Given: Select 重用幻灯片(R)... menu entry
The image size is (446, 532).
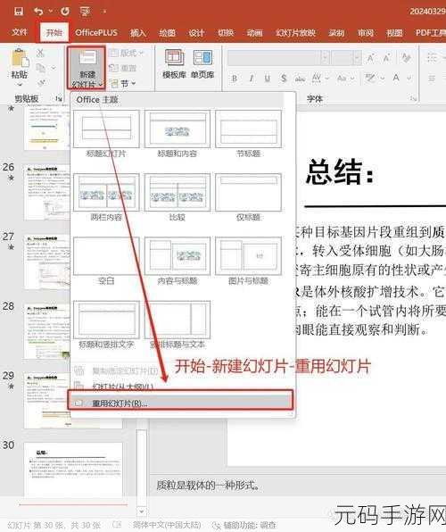Looking at the screenshot, I should pyautogui.click(x=180, y=403).
